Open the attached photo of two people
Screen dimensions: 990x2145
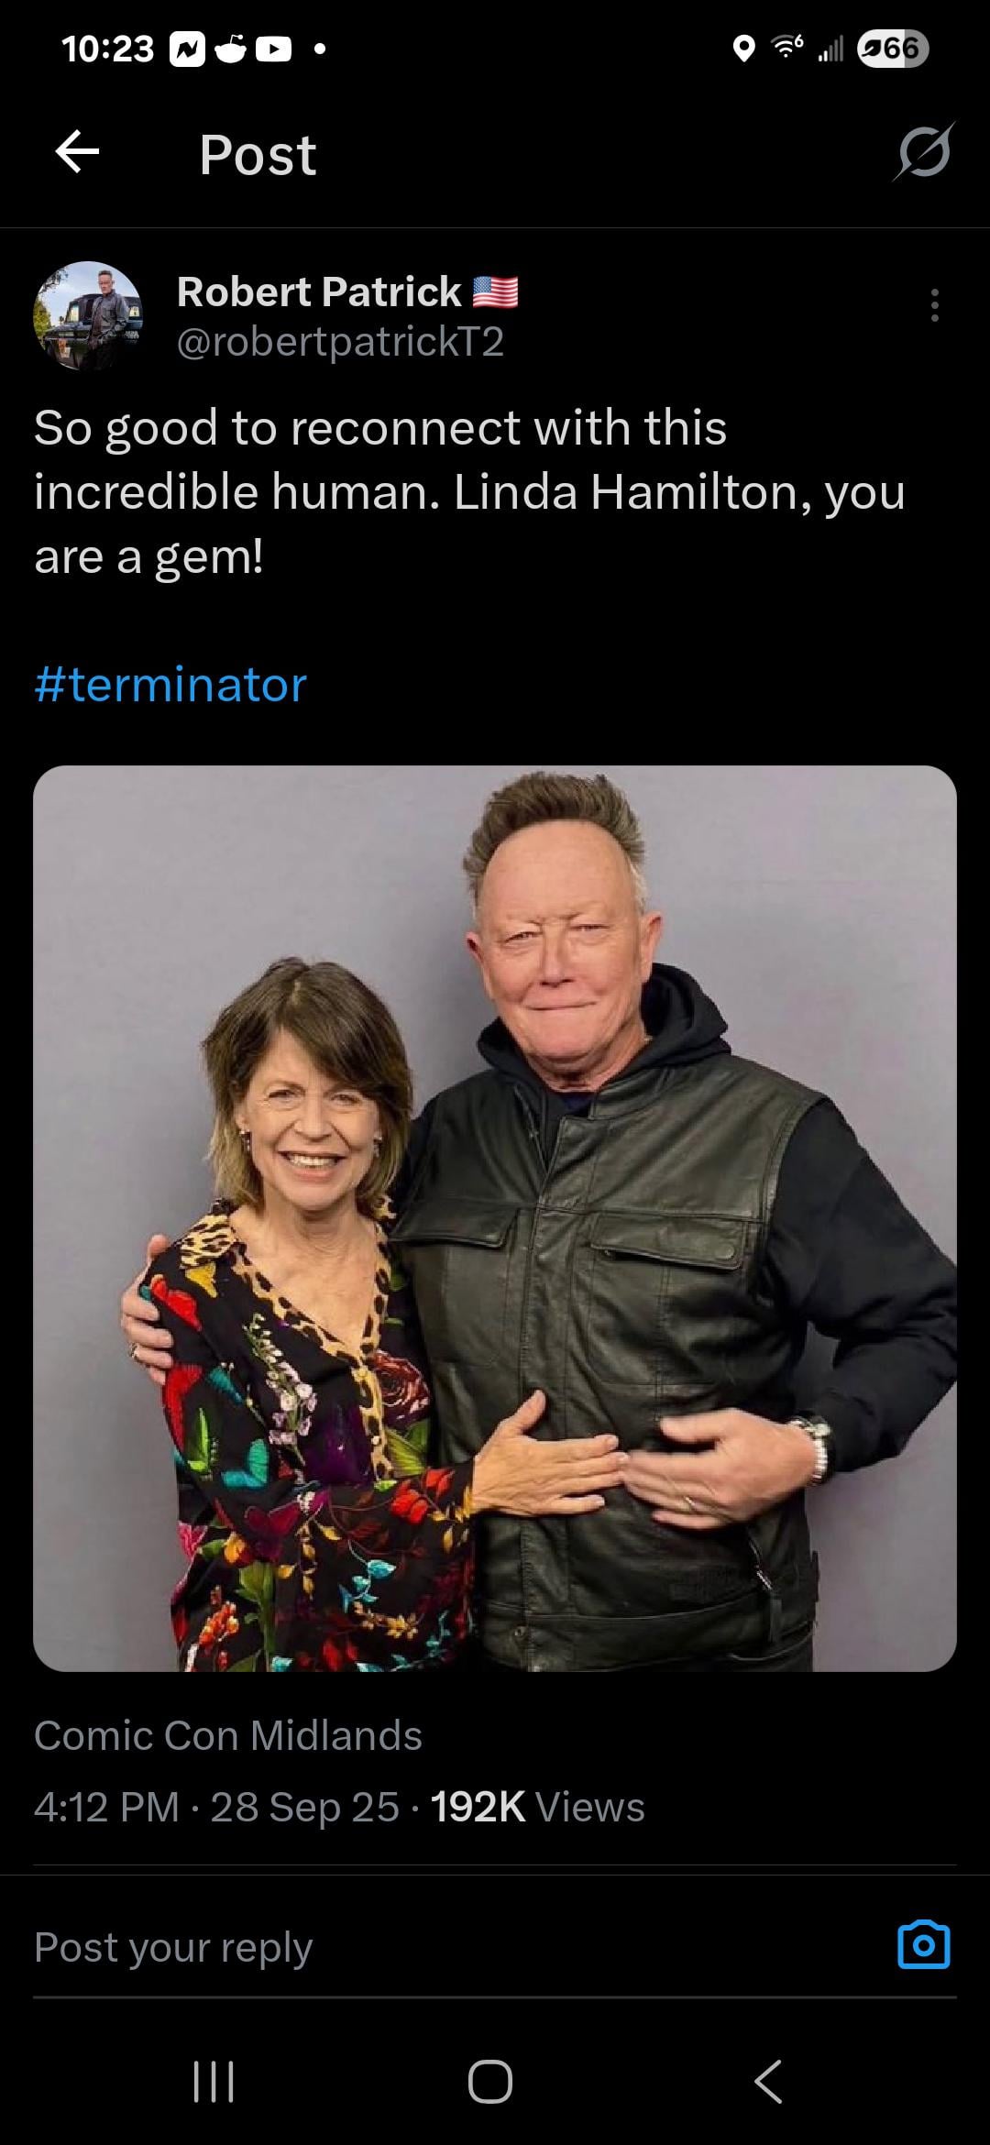pos(495,1218)
